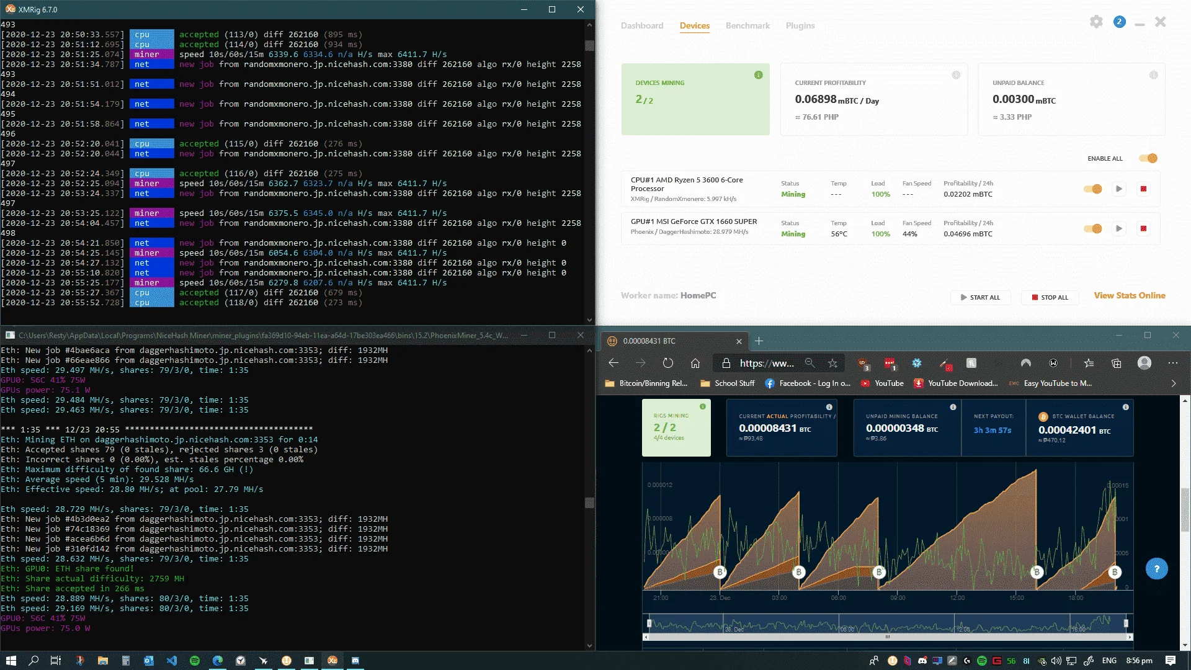The width and height of the screenshot is (1191, 670).
Task: Open a new browser tab
Action: (759, 341)
